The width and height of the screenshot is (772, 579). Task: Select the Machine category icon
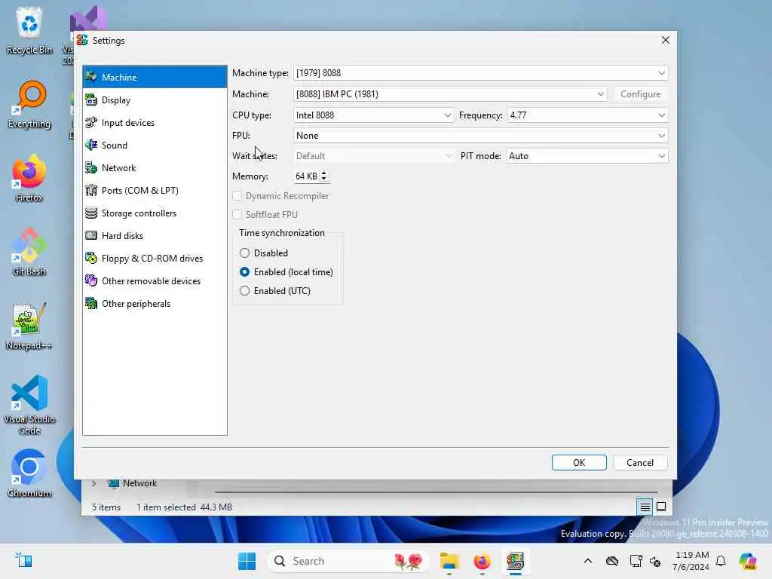91,77
